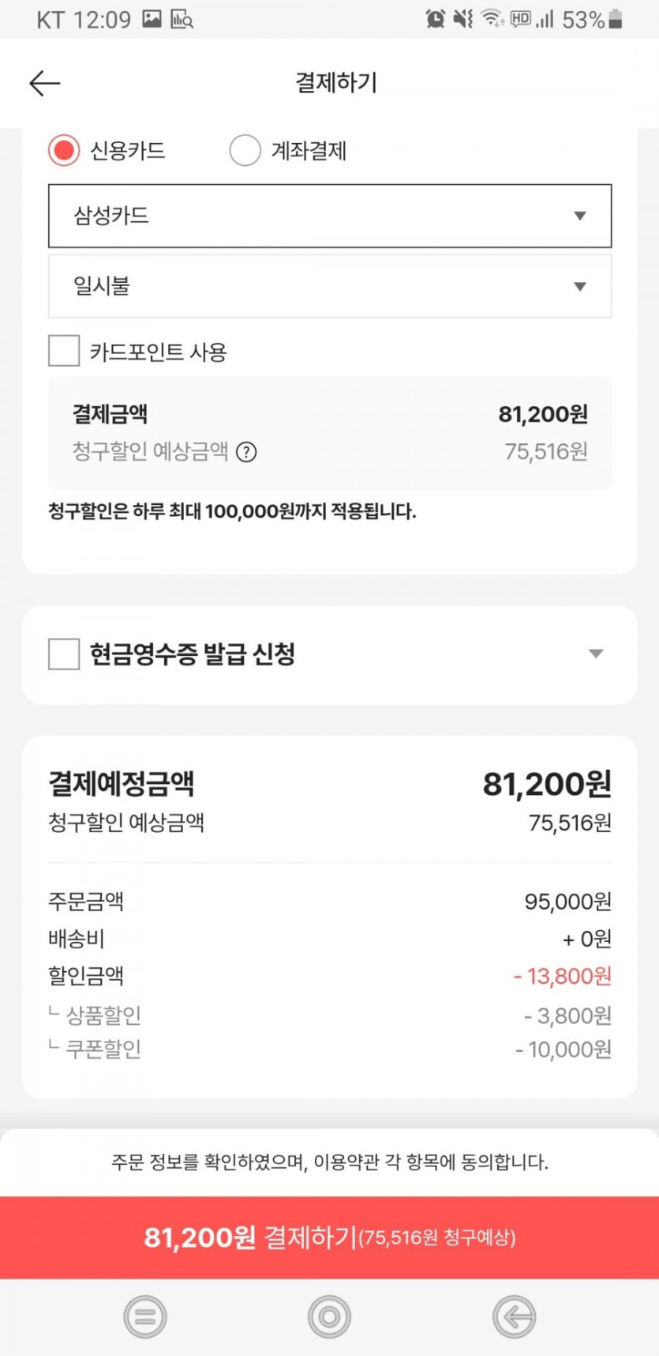Check the 현금영수증 발급 신청 box
Screen dimensions: 659x1356
point(64,654)
